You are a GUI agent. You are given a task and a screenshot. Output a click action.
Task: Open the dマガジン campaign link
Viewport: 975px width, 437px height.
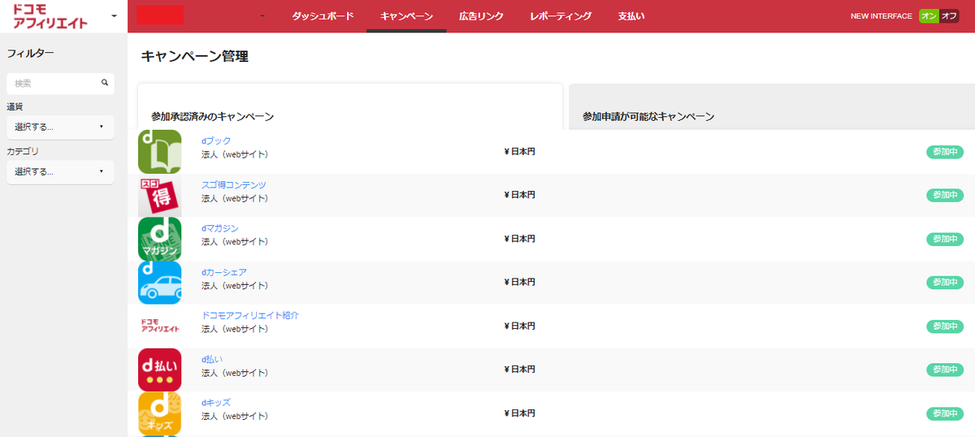(x=220, y=228)
